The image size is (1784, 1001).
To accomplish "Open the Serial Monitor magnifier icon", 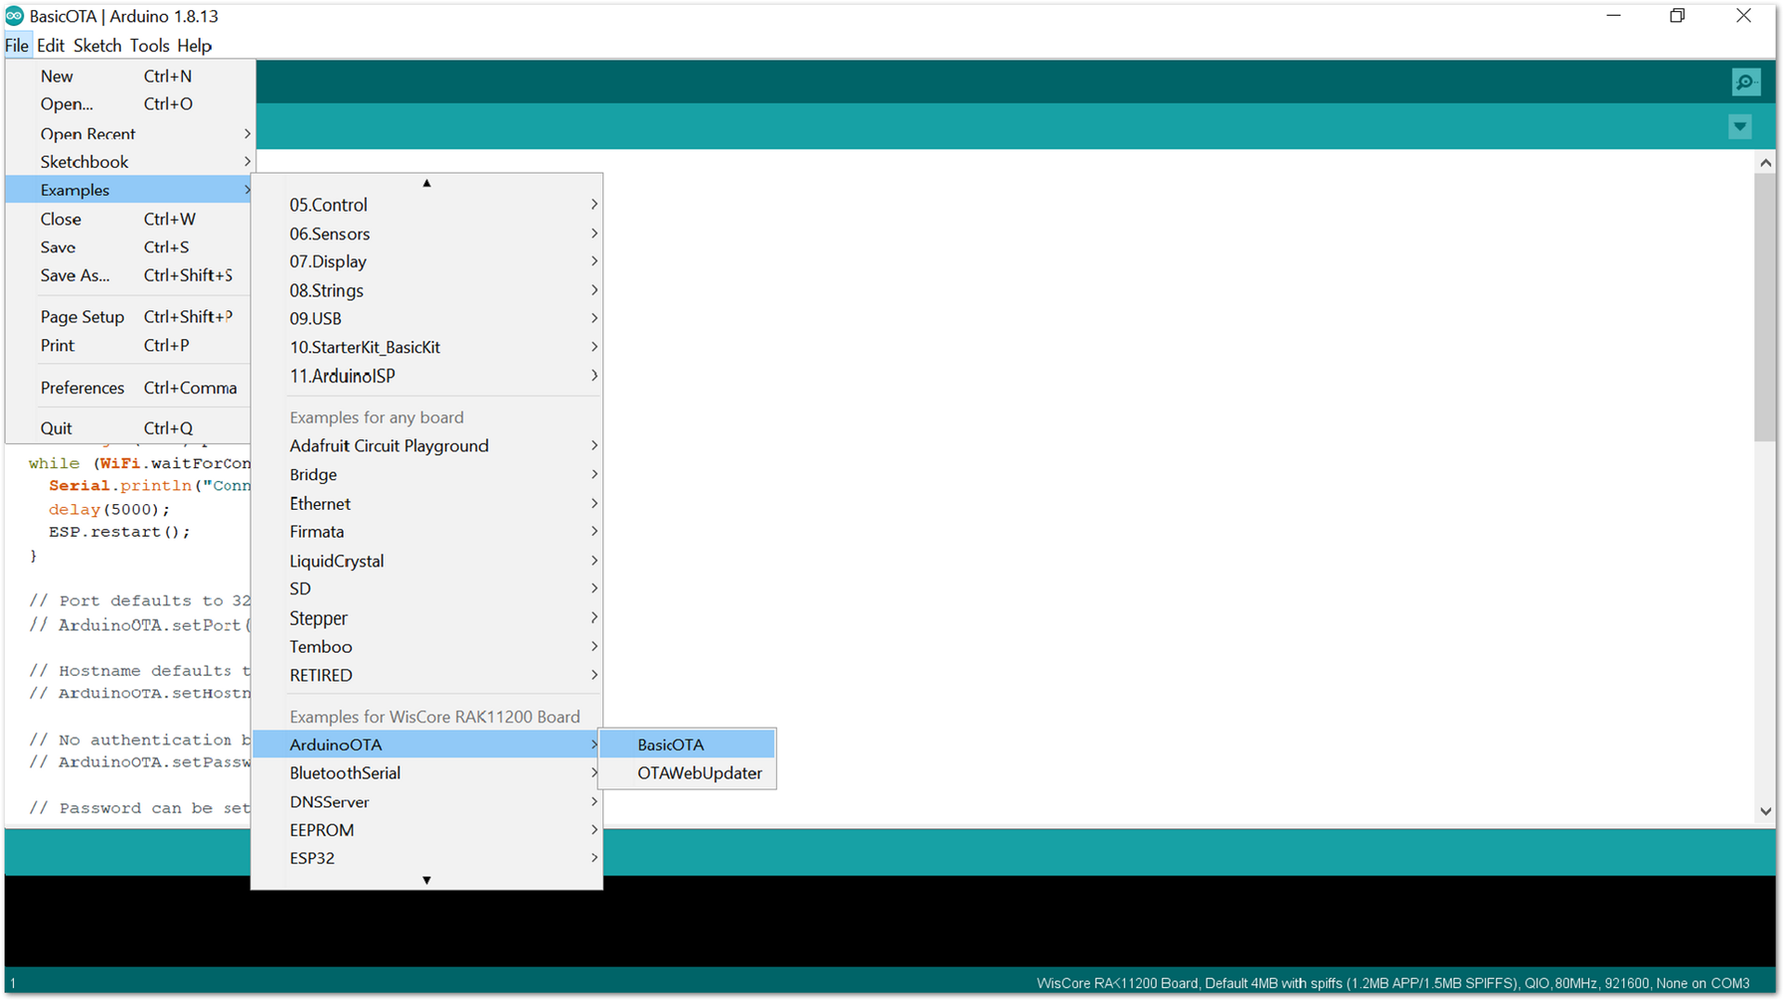I will (1746, 83).
